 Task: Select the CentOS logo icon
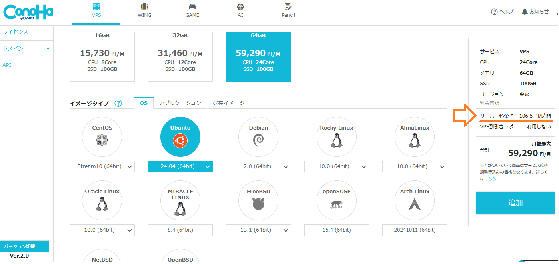(x=102, y=140)
